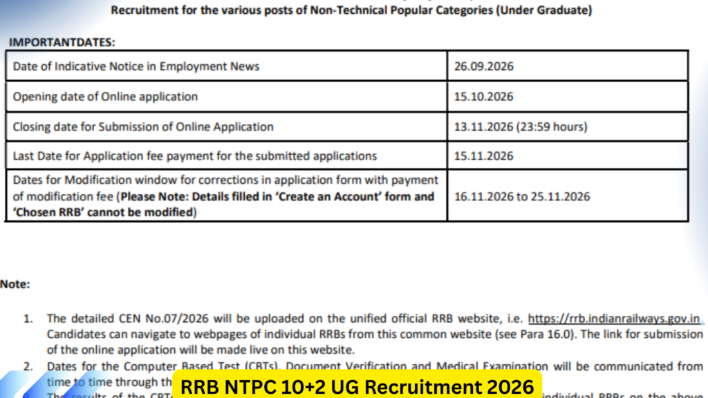
Task: Click the 'Note:' heading
Action: point(15,284)
